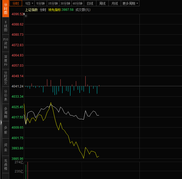Switch to 月线 monthly chart

pyautogui.click(x=115, y=3)
